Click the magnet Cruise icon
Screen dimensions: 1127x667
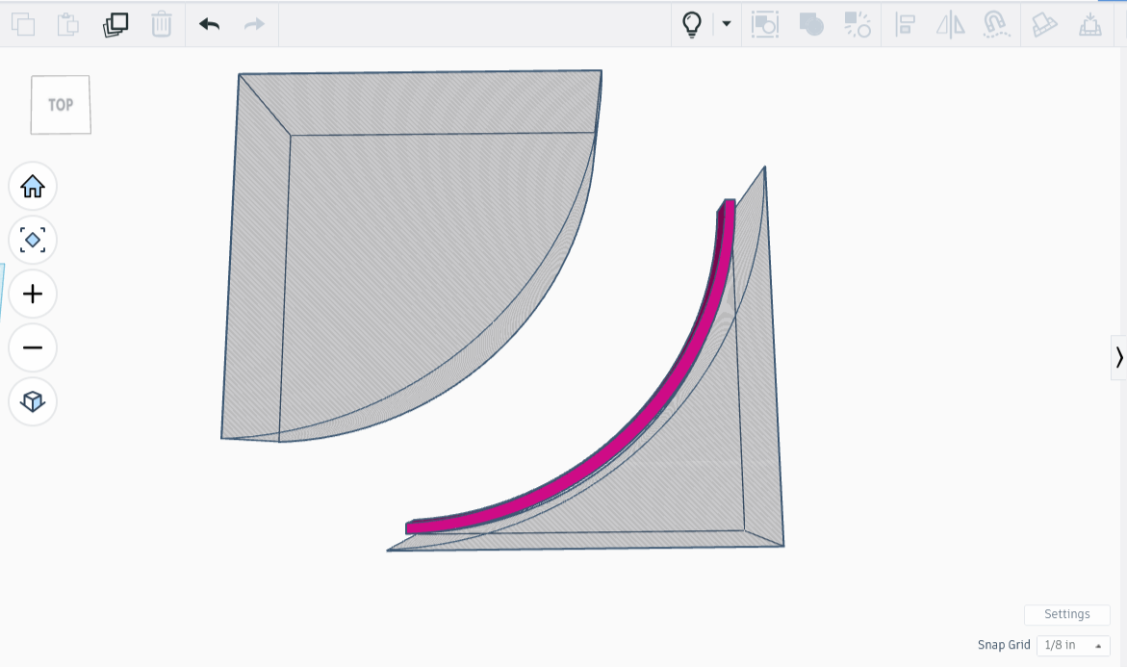(995, 24)
